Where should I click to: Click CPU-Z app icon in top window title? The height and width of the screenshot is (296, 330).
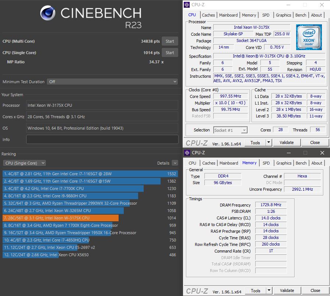(x=187, y=5)
